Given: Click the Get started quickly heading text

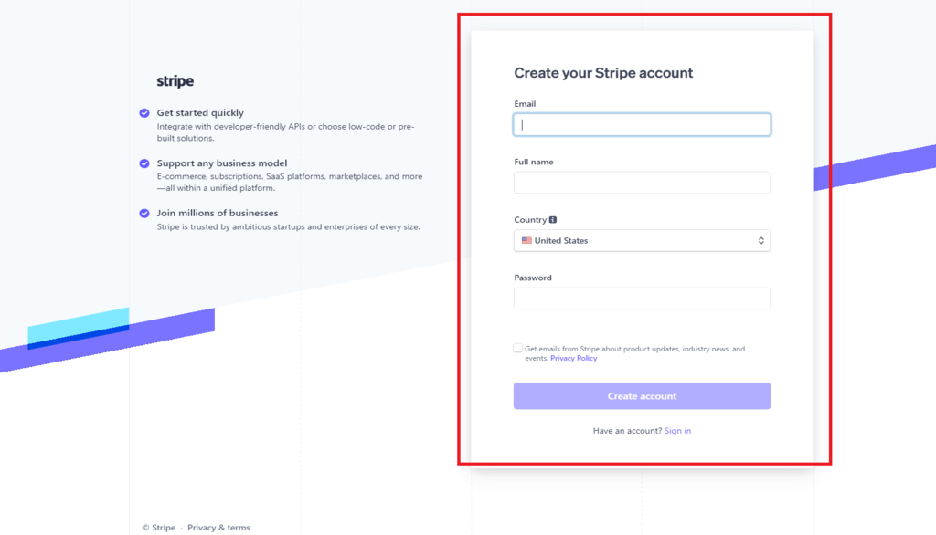Looking at the screenshot, I should [200, 112].
